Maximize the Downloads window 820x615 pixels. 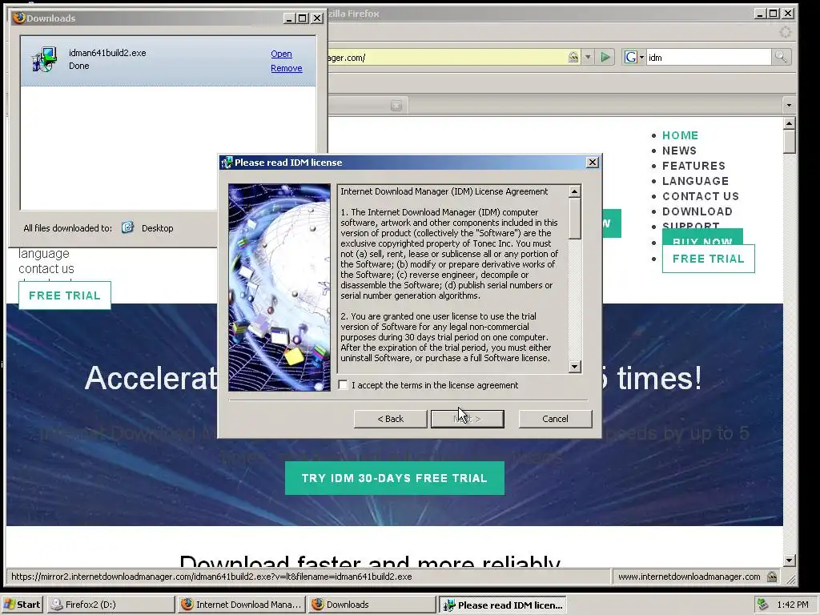click(x=302, y=18)
